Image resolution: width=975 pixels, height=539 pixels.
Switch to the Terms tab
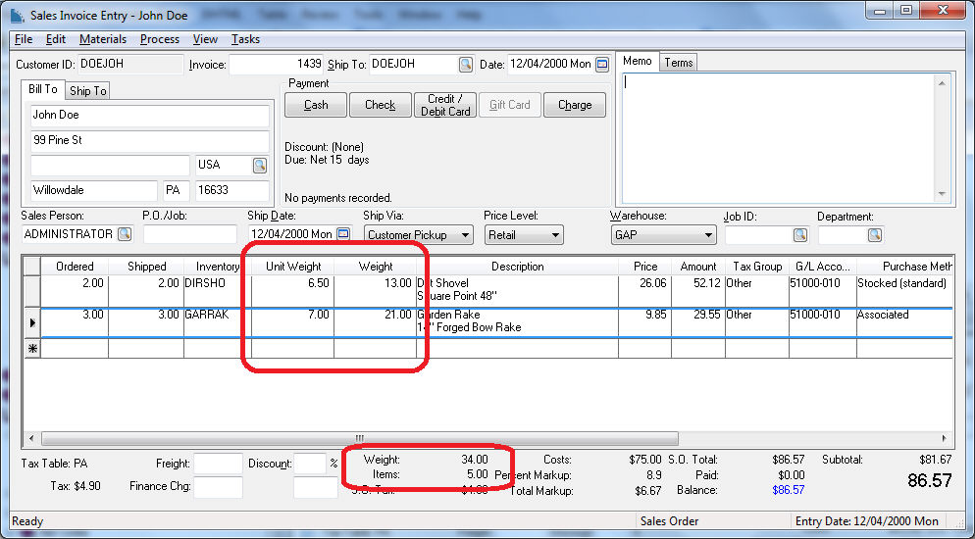[x=678, y=63]
